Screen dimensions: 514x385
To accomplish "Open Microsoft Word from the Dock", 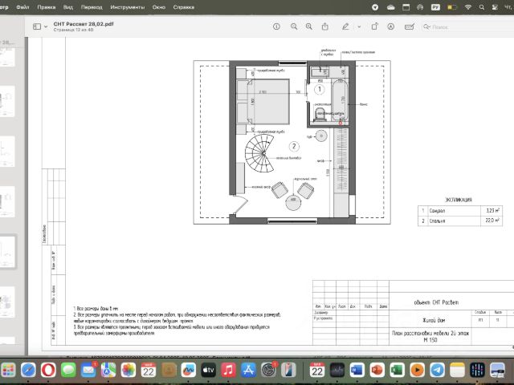I will (357, 371).
